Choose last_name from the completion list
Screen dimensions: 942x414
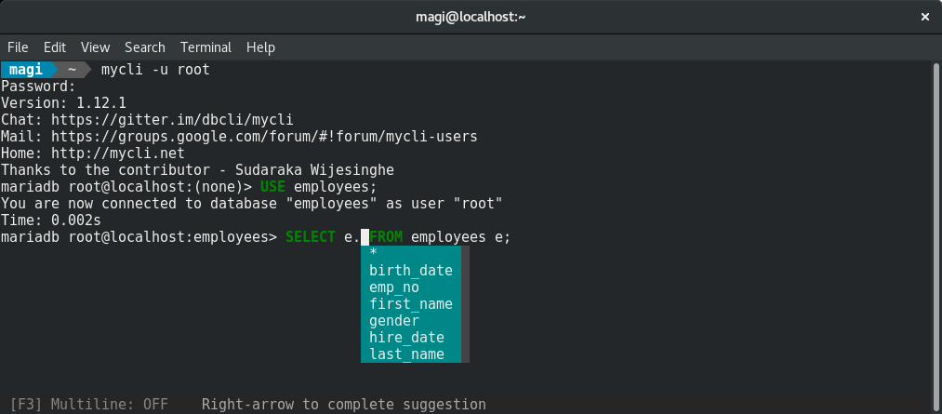coord(411,354)
